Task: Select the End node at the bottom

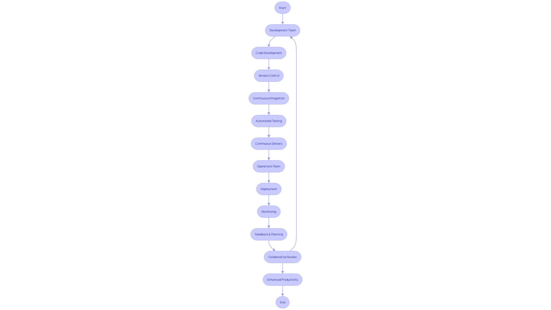Action: 282,302
